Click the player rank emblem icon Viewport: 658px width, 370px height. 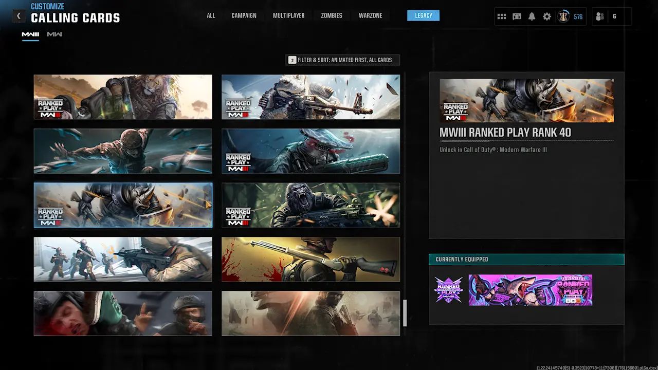[564, 16]
